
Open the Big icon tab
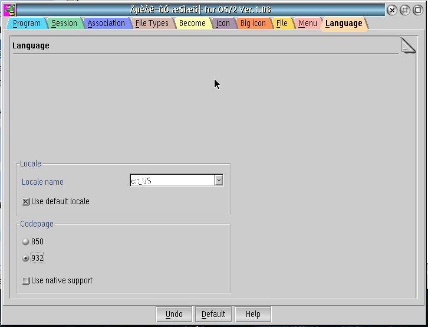click(253, 24)
